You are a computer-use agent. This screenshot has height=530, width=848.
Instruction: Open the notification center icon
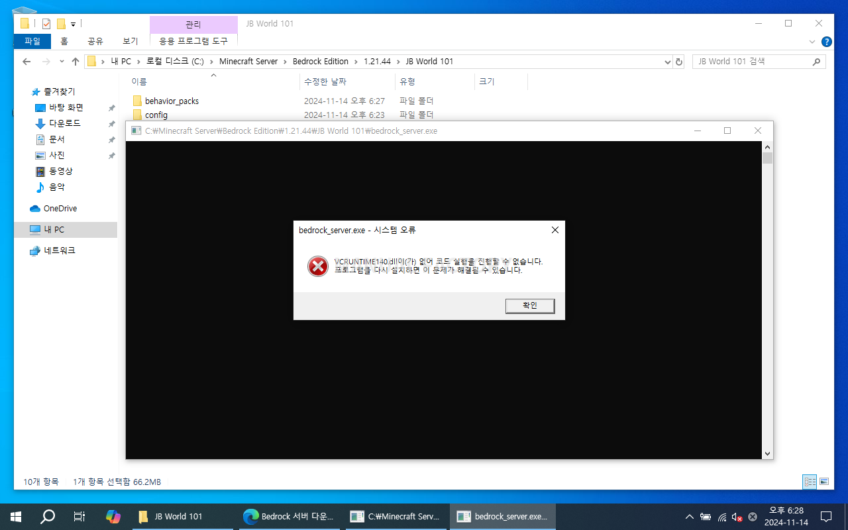pos(826,516)
